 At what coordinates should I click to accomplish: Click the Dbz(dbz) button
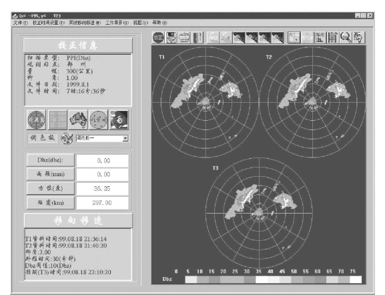pos(50,160)
